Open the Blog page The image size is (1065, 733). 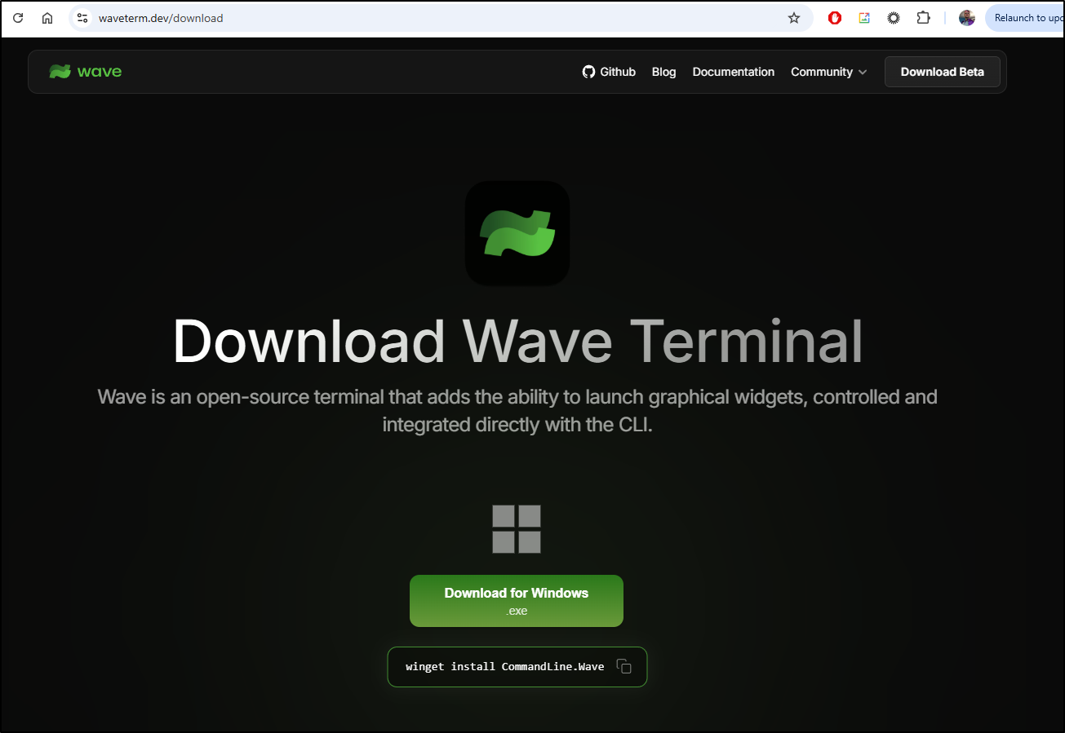[663, 72]
